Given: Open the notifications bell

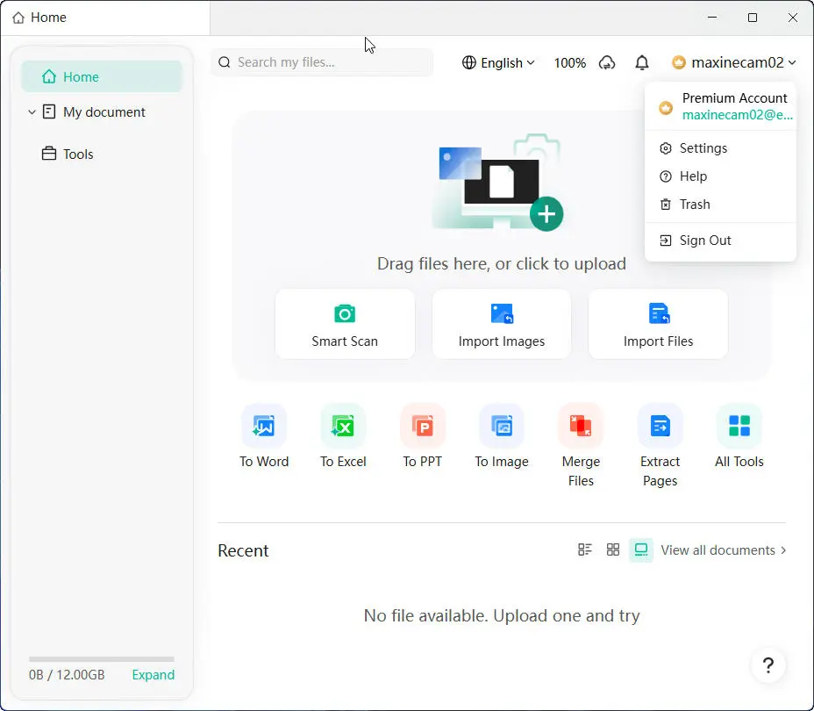Looking at the screenshot, I should pos(642,63).
